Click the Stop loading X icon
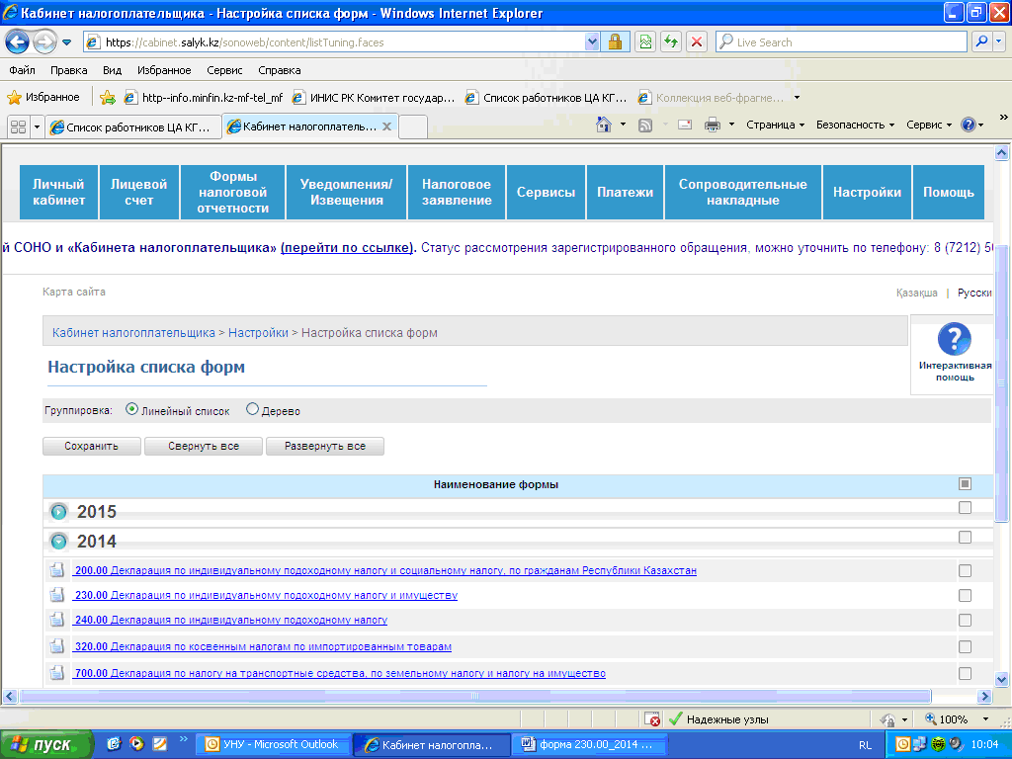This screenshot has width=1012, height=759. tap(697, 42)
